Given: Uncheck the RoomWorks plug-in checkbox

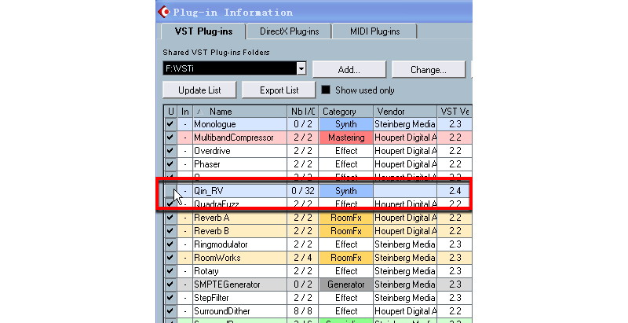Looking at the screenshot, I should 170,258.
